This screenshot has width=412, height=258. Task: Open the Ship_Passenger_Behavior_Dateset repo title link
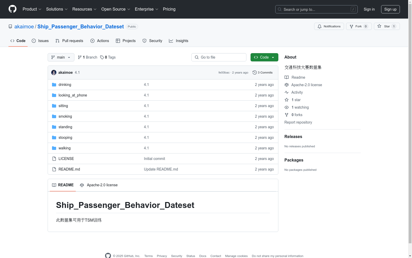[x=81, y=27]
